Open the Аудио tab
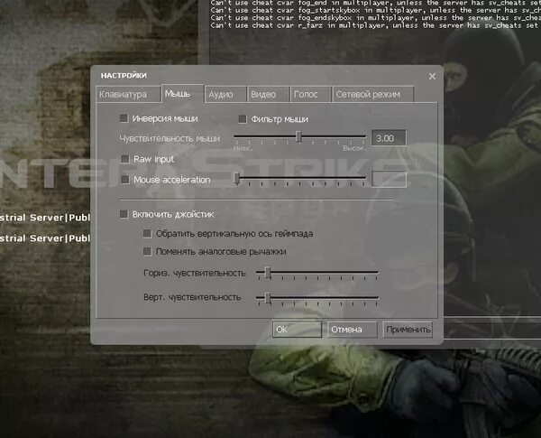The image size is (541, 438). pyautogui.click(x=225, y=95)
